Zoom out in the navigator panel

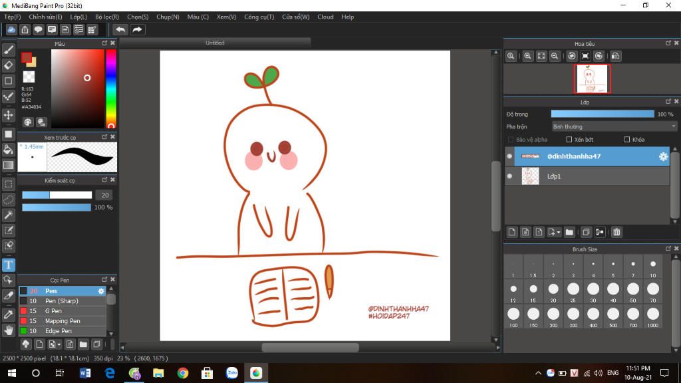(x=555, y=57)
